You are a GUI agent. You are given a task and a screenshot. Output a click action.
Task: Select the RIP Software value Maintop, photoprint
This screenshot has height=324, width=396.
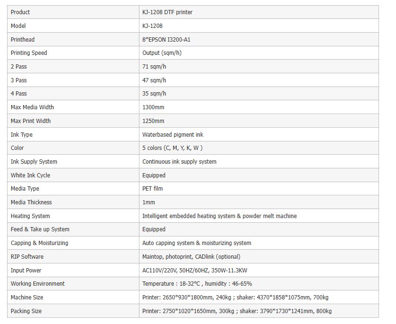coord(191,256)
